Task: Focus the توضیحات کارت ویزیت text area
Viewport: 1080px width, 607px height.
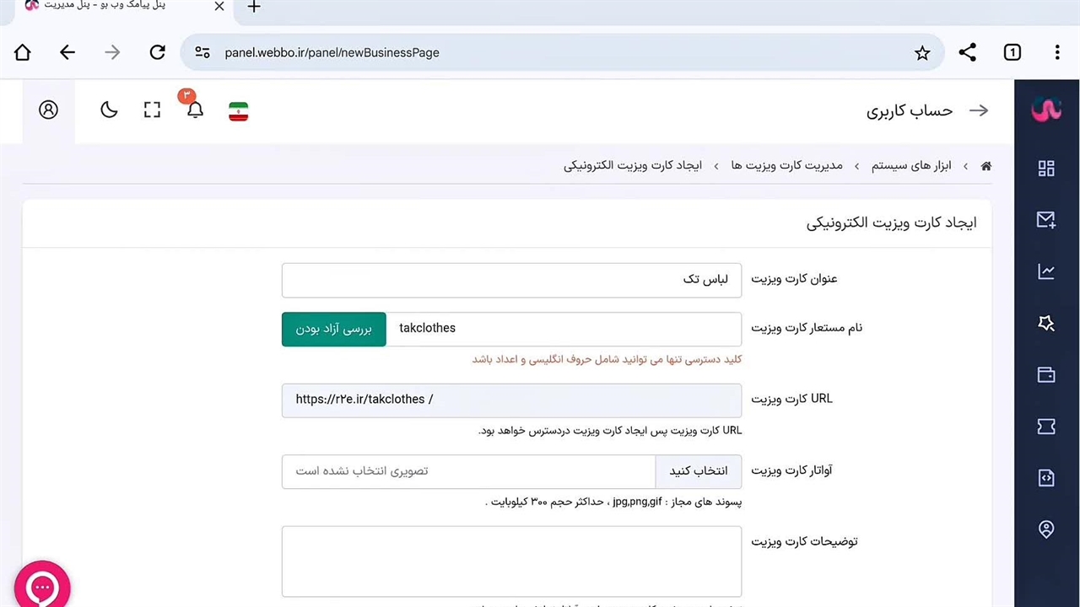Action: click(511, 561)
